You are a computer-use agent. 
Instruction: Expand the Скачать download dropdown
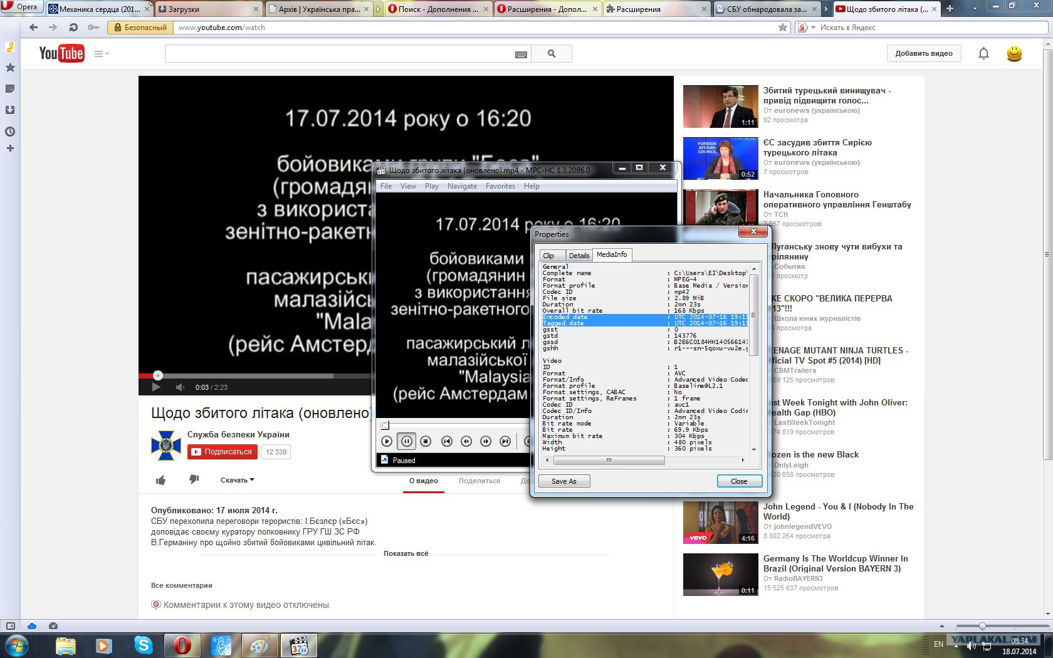point(238,480)
